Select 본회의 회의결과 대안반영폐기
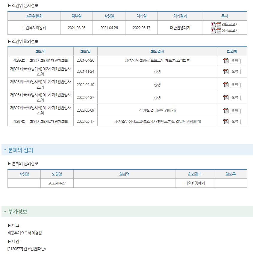This screenshot has height=262, width=253. click(195, 183)
